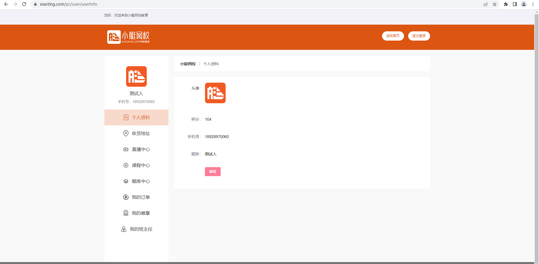Click the sidebar 手机号: 18928970060 text
This screenshot has height=264, width=539.
pos(136,102)
